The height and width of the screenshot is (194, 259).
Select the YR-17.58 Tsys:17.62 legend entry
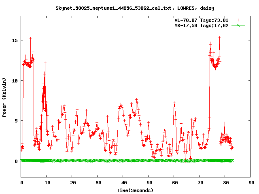(202, 25)
